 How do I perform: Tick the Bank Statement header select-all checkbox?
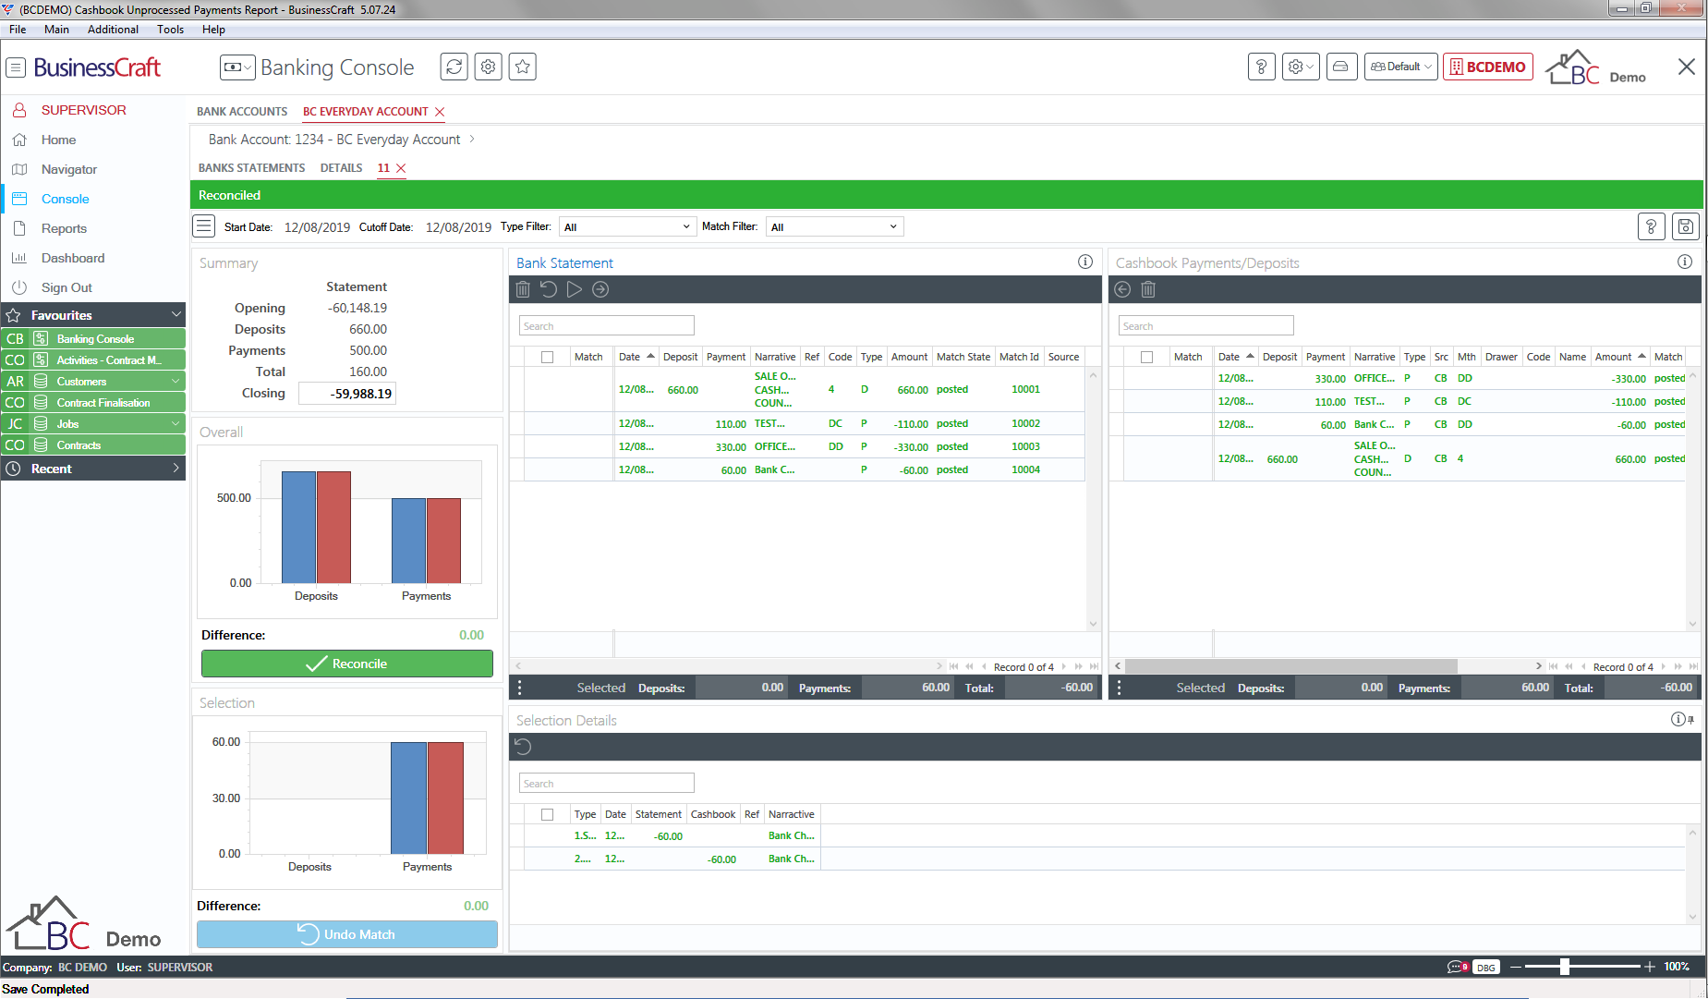548,357
